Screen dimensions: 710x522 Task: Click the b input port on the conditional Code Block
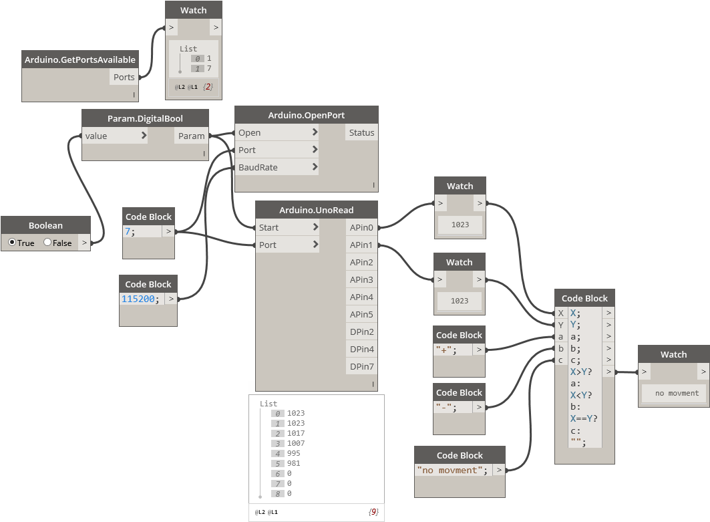560,348
